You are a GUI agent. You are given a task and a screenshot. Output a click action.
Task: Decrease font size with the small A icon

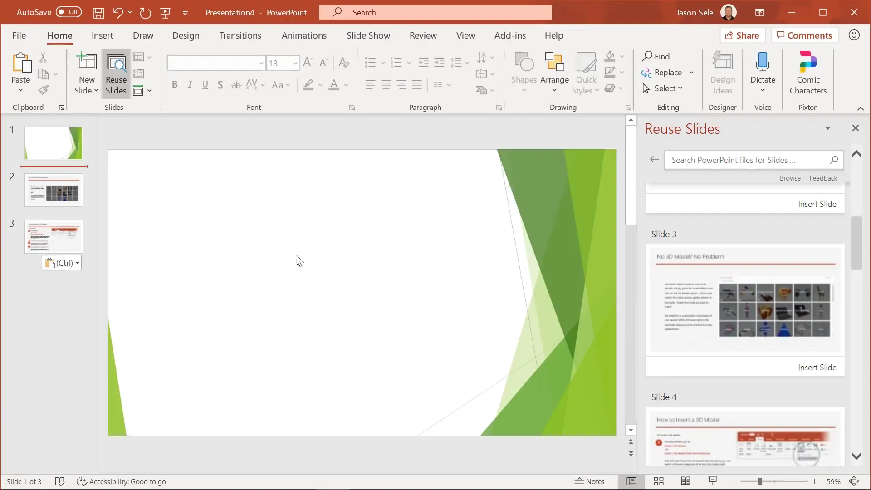[324, 63]
